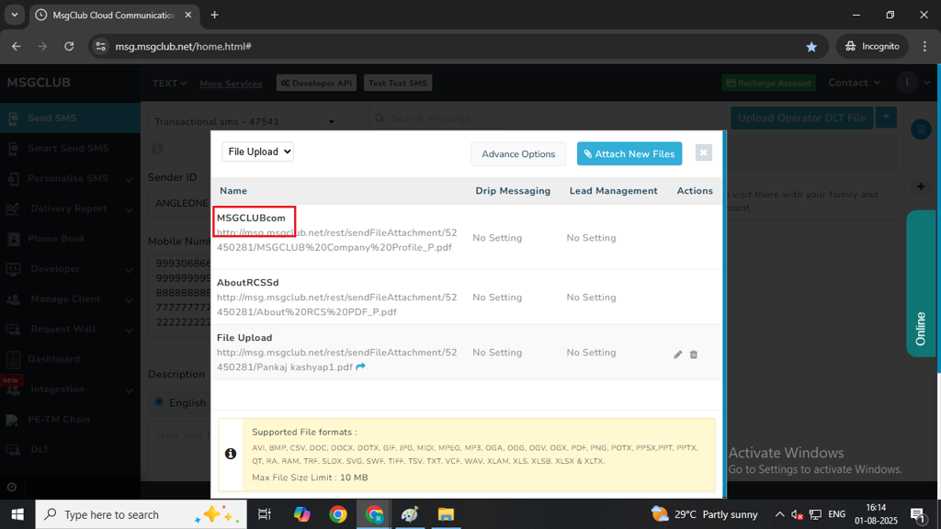Image resolution: width=941 pixels, height=529 pixels.
Task: Open File Explorer from the taskbar
Action: click(x=446, y=514)
